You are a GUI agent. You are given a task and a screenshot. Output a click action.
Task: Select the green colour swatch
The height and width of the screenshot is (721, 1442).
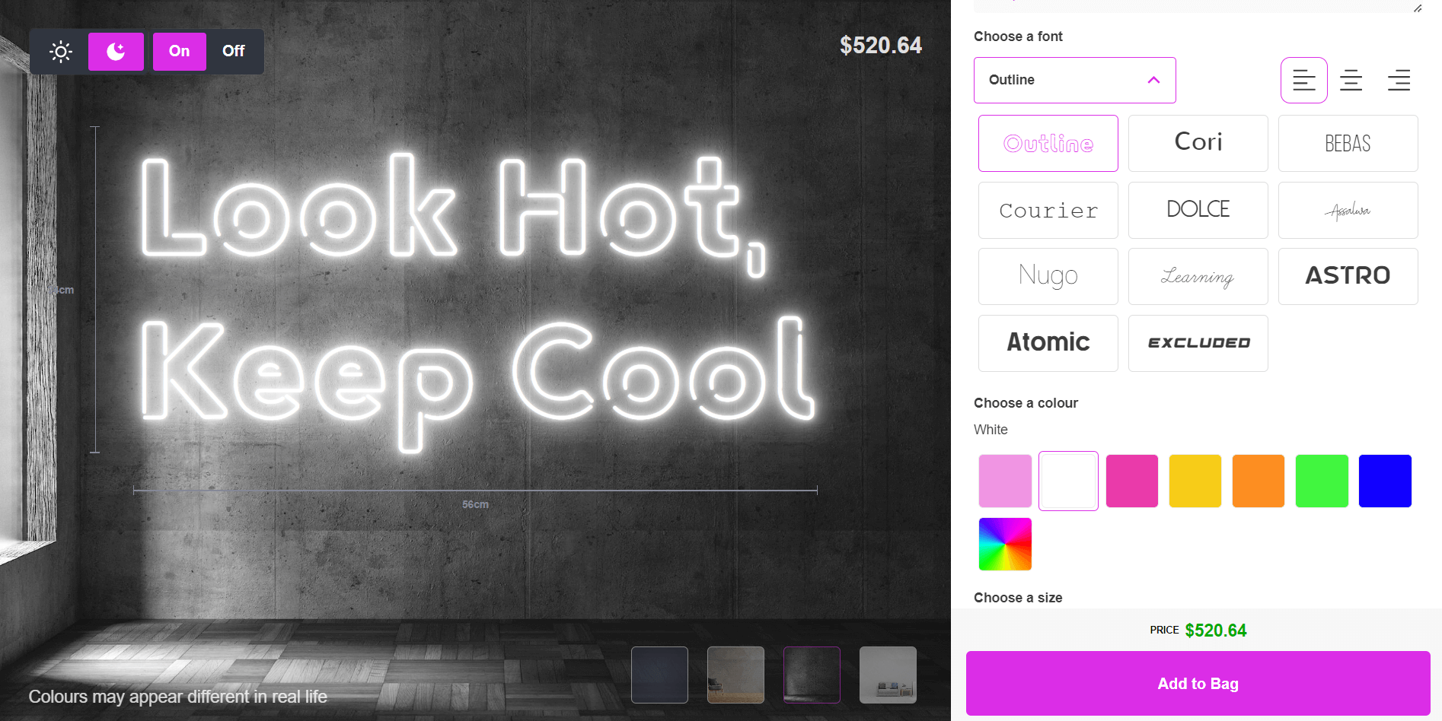click(x=1321, y=481)
